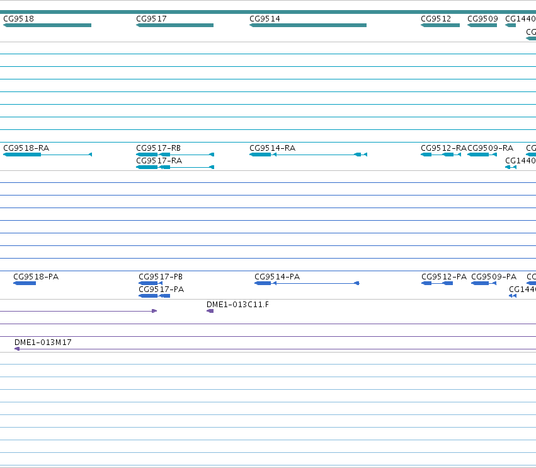Select the CG9514 gene bar
Image resolution: width=536 pixels, height=468 pixels.
tap(308, 25)
